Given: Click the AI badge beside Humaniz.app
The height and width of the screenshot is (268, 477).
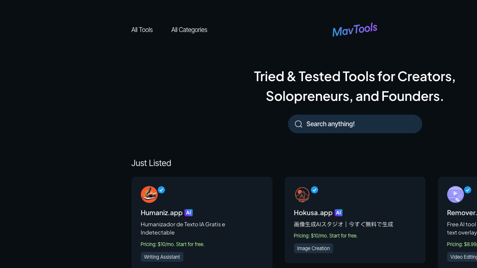Looking at the screenshot, I should pyautogui.click(x=189, y=213).
